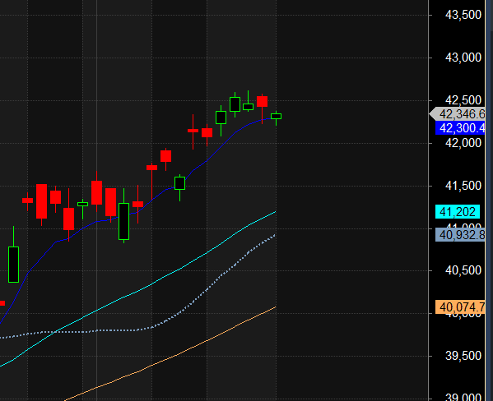
Task: Click the 42,000 price axis label
Action: pyautogui.click(x=463, y=143)
